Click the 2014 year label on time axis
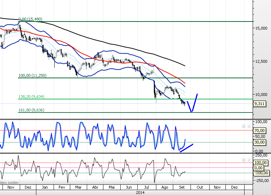 click(x=140, y=193)
